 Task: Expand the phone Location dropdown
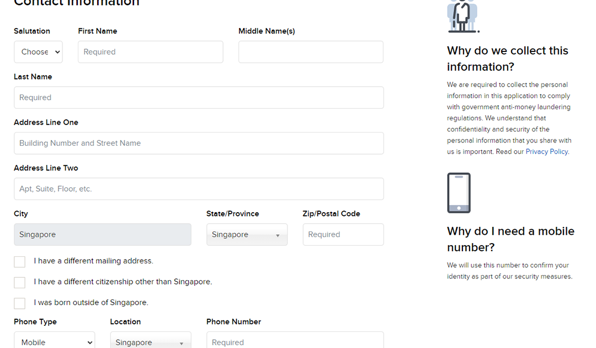[x=151, y=341]
